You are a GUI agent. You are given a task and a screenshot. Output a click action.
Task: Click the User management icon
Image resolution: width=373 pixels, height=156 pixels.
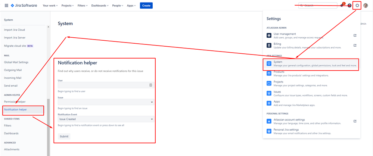[x=269, y=35]
